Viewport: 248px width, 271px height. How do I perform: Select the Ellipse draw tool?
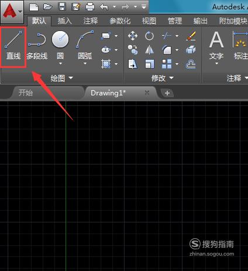point(106,50)
